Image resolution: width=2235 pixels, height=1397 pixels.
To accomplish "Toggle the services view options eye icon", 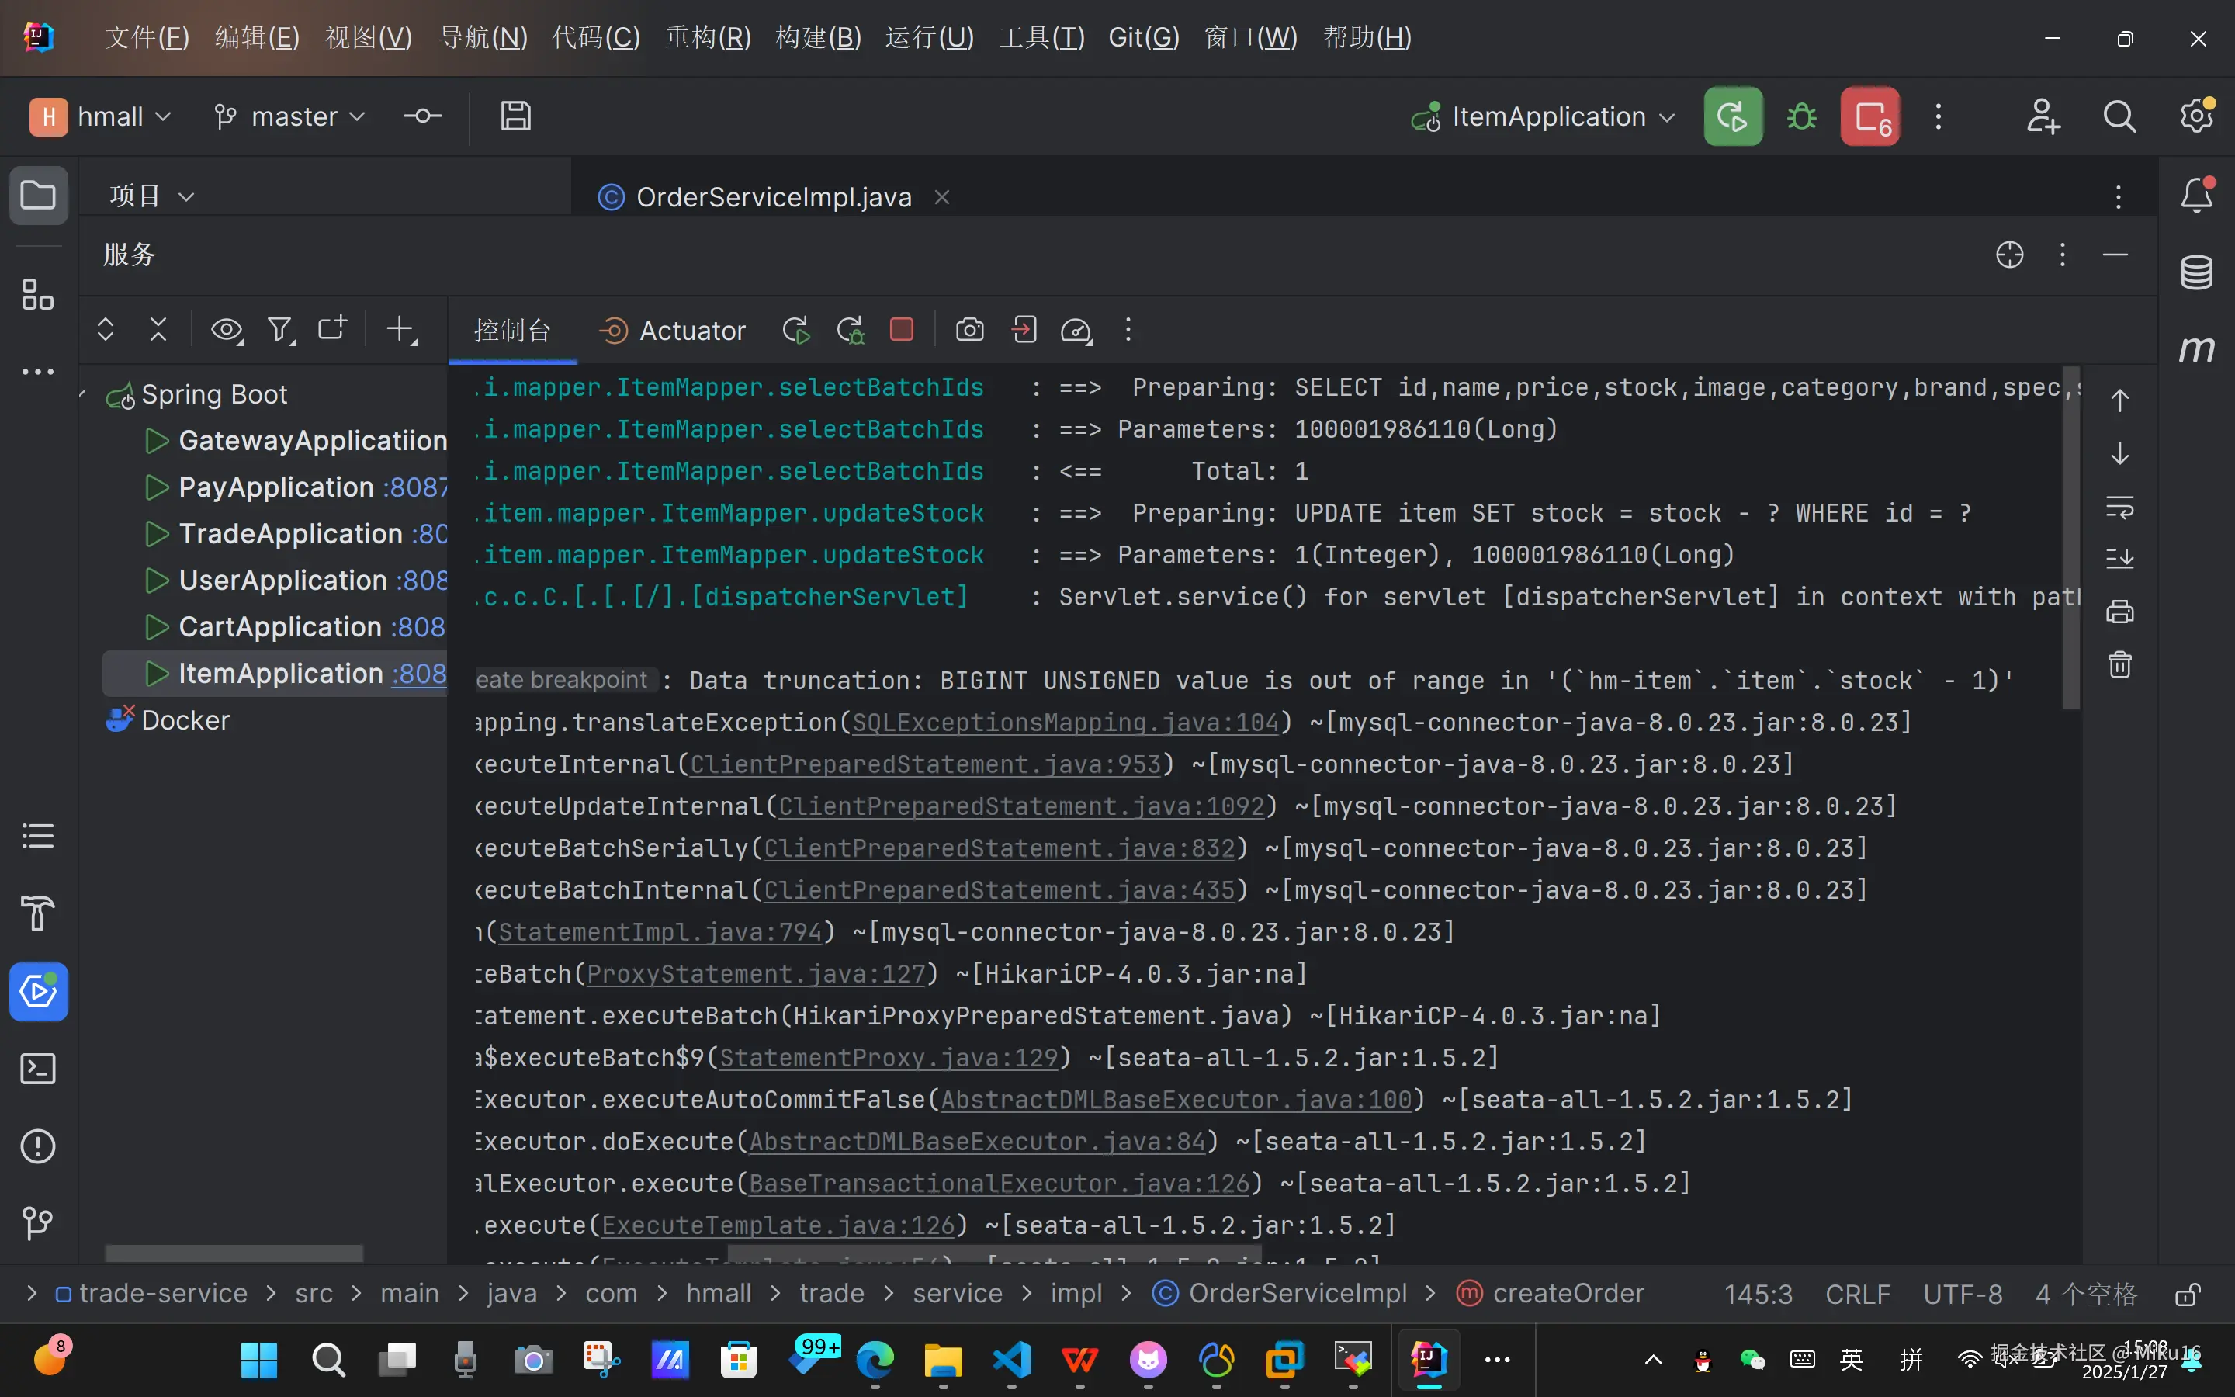I will 227,330.
